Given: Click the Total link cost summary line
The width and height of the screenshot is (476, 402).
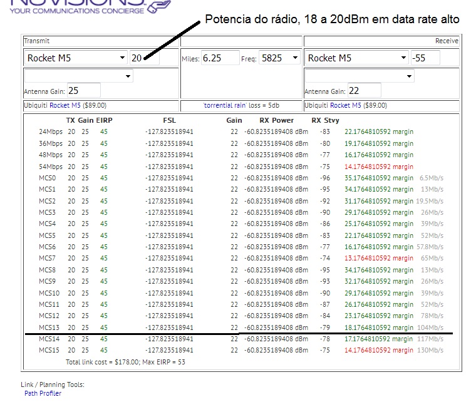Looking at the screenshot, I should [125, 362].
